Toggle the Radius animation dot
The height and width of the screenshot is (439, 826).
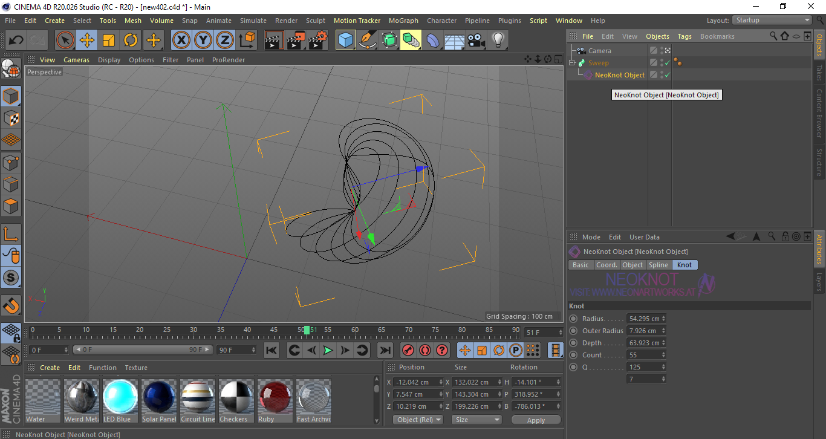[573, 319]
